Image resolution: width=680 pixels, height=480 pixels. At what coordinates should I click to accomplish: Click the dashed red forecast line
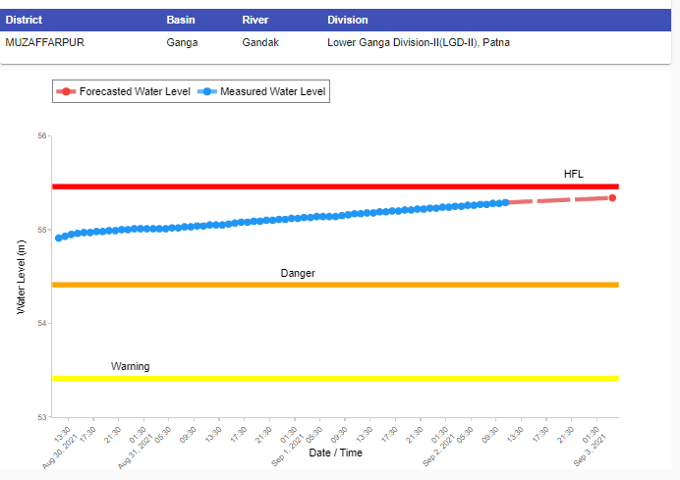[x=559, y=200]
